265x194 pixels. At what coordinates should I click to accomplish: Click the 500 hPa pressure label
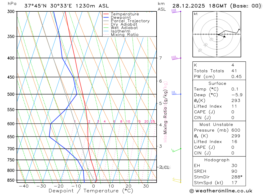pyautogui.click(x=11, y=94)
